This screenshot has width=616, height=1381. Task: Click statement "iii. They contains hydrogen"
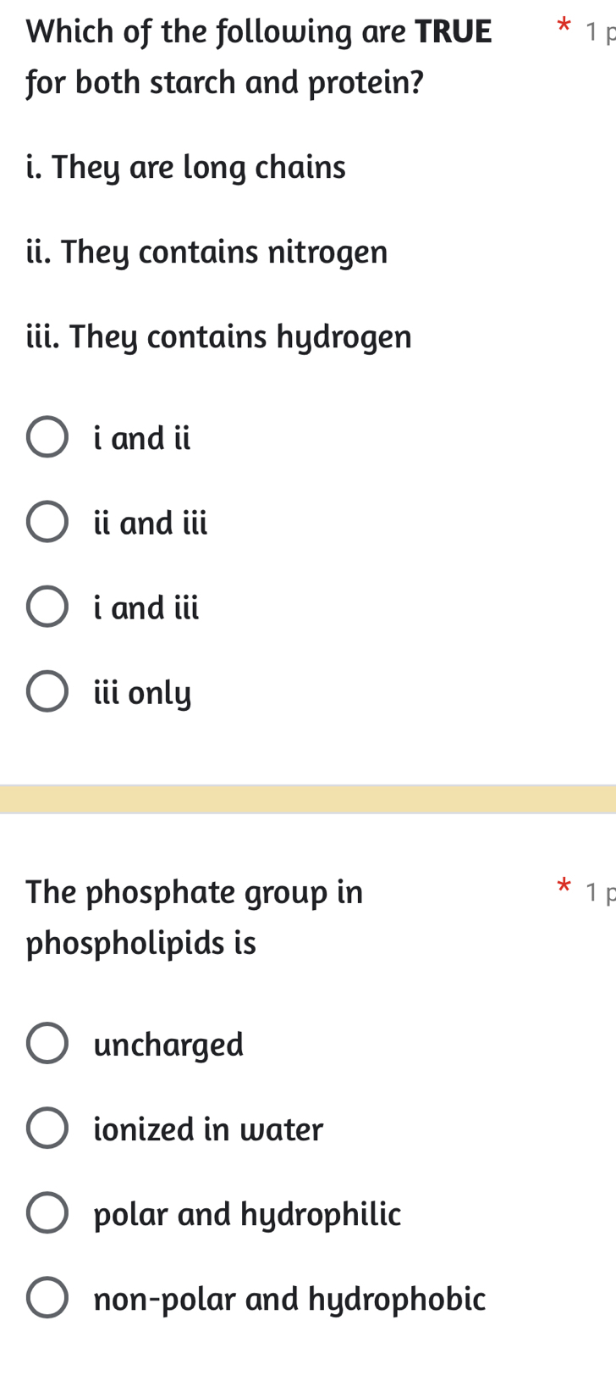coord(218,336)
